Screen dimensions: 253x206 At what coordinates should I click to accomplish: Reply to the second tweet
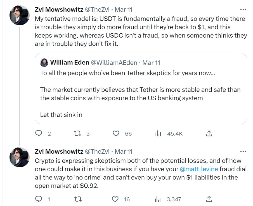click(x=39, y=199)
